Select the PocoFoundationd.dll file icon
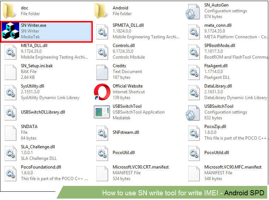 (x=10, y=174)
